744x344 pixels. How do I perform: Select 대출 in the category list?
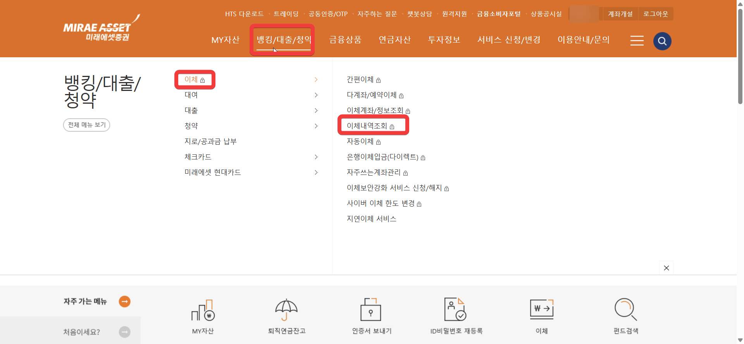click(x=191, y=110)
